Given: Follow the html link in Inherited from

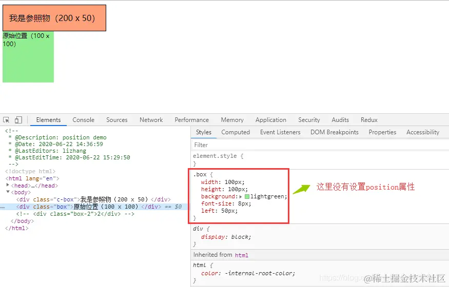Looking at the screenshot, I should [x=241, y=255].
